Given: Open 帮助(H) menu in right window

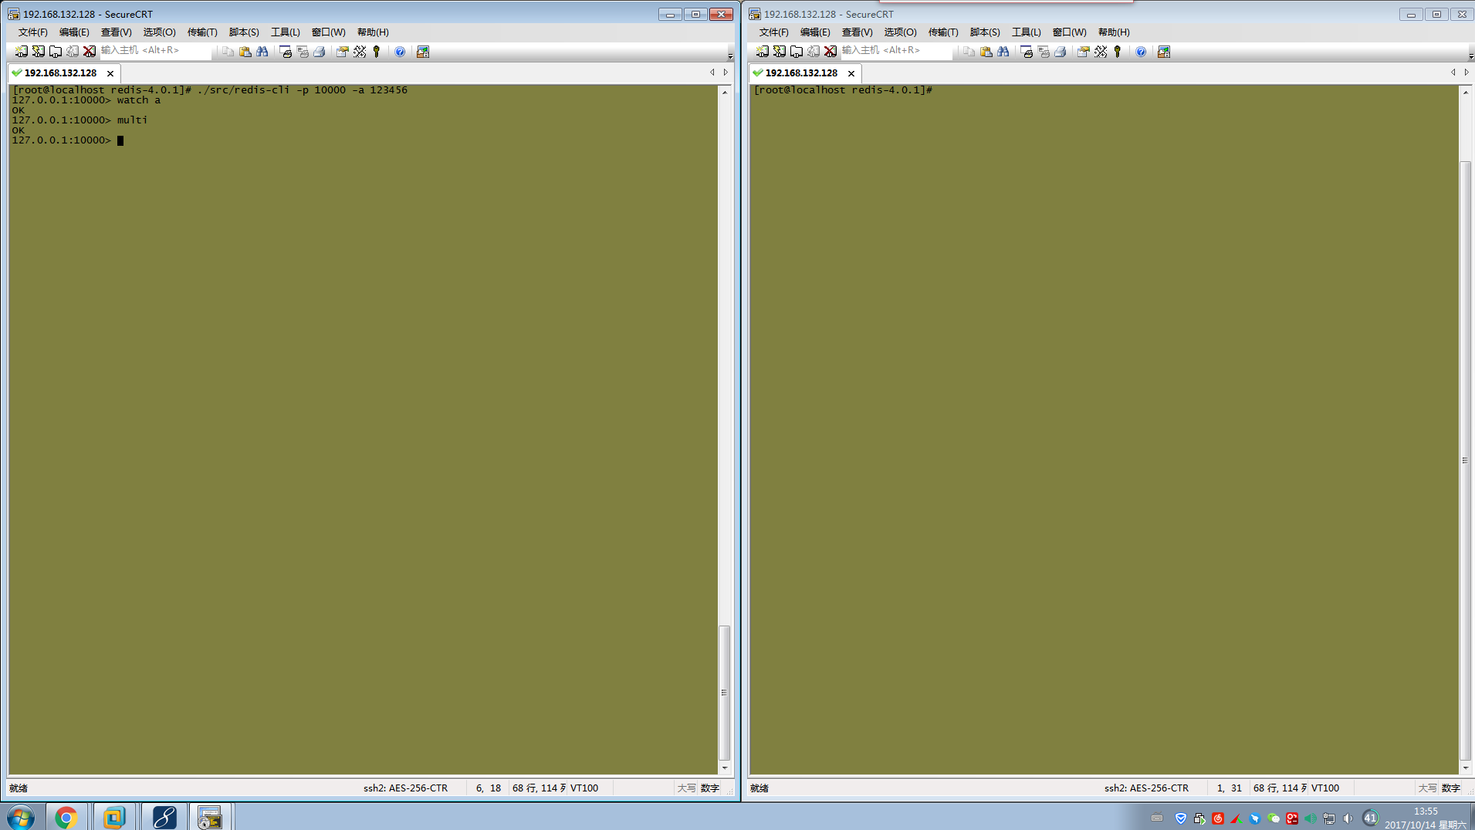Looking at the screenshot, I should click(x=1114, y=32).
